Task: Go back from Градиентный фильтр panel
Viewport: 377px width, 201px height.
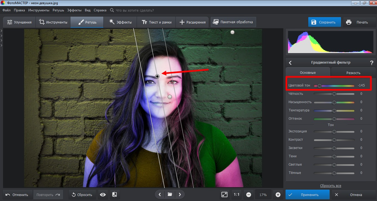Action: pyautogui.click(x=290, y=63)
